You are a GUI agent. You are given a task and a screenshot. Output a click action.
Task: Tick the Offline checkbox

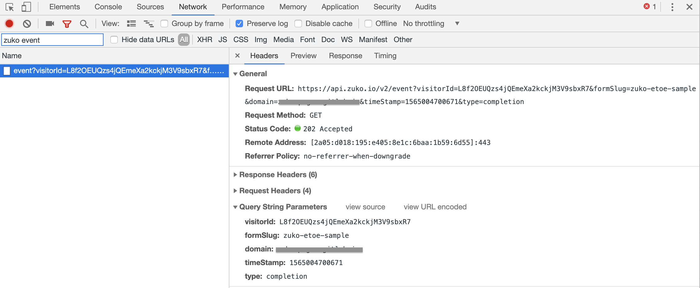[x=368, y=24]
